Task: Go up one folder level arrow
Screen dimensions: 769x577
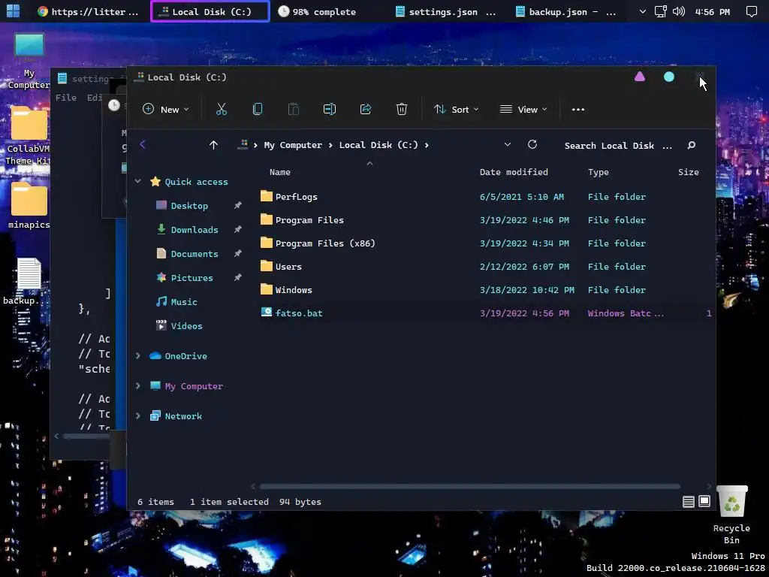Action: pyautogui.click(x=213, y=145)
